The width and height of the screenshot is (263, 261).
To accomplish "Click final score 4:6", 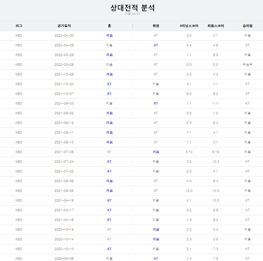I will [215, 45].
